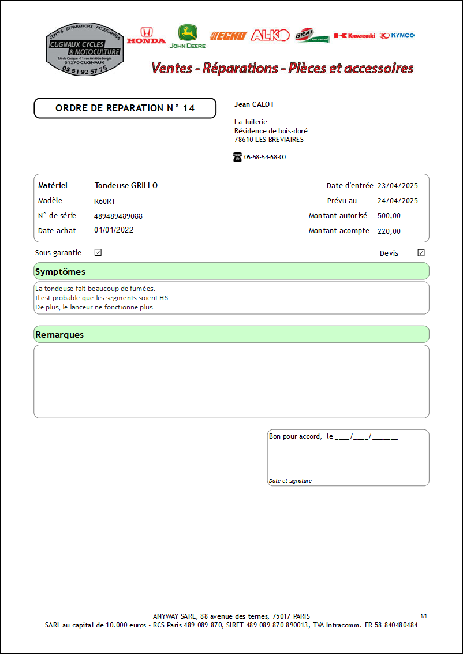463x654 pixels.
Task: Toggle the Devis checkbox
Action: click(x=421, y=253)
